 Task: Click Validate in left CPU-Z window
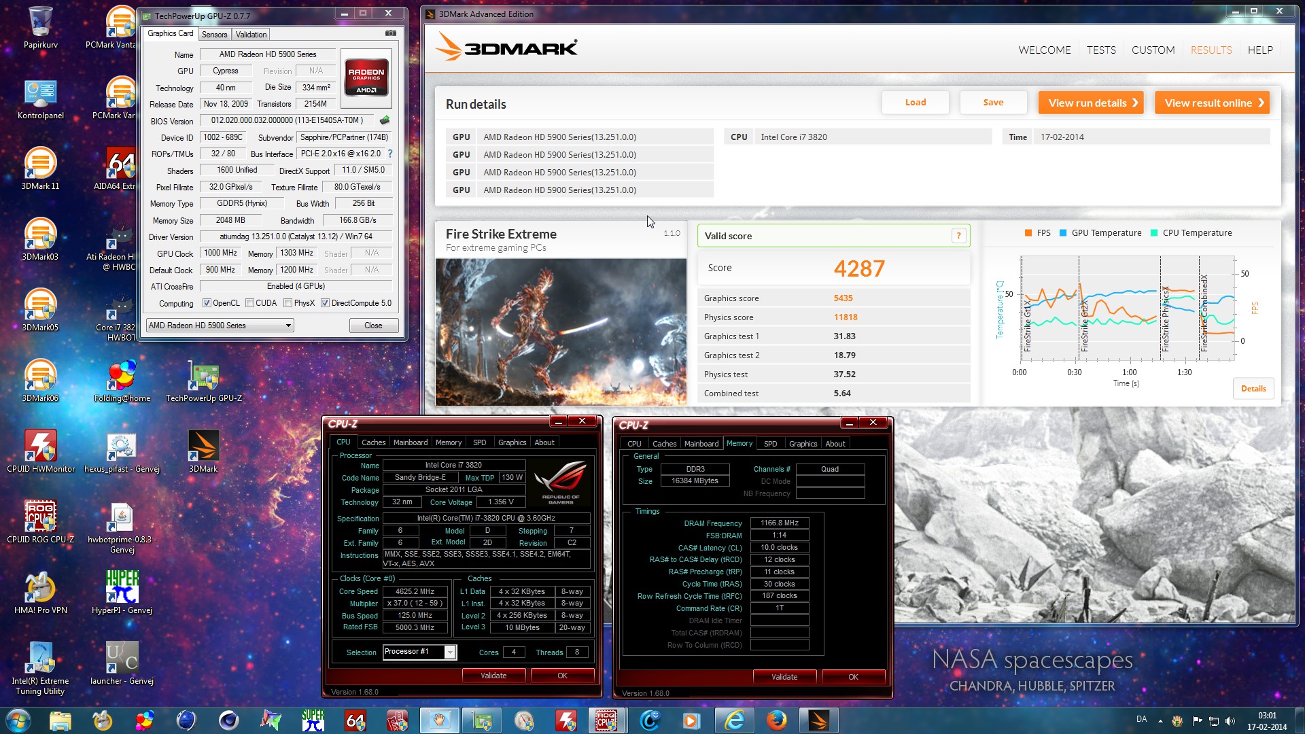coord(493,676)
